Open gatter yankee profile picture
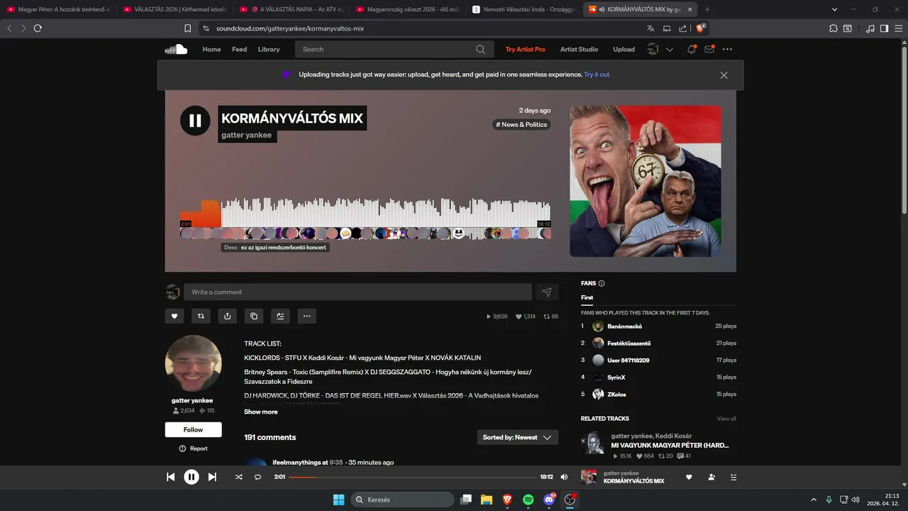Viewport: 908px width, 511px height. (193, 363)
